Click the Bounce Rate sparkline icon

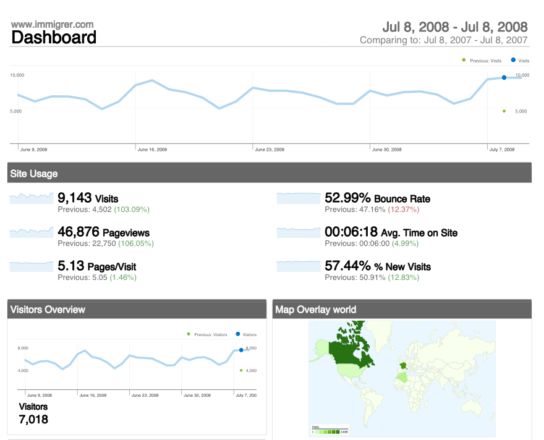(x=298, y=198)
